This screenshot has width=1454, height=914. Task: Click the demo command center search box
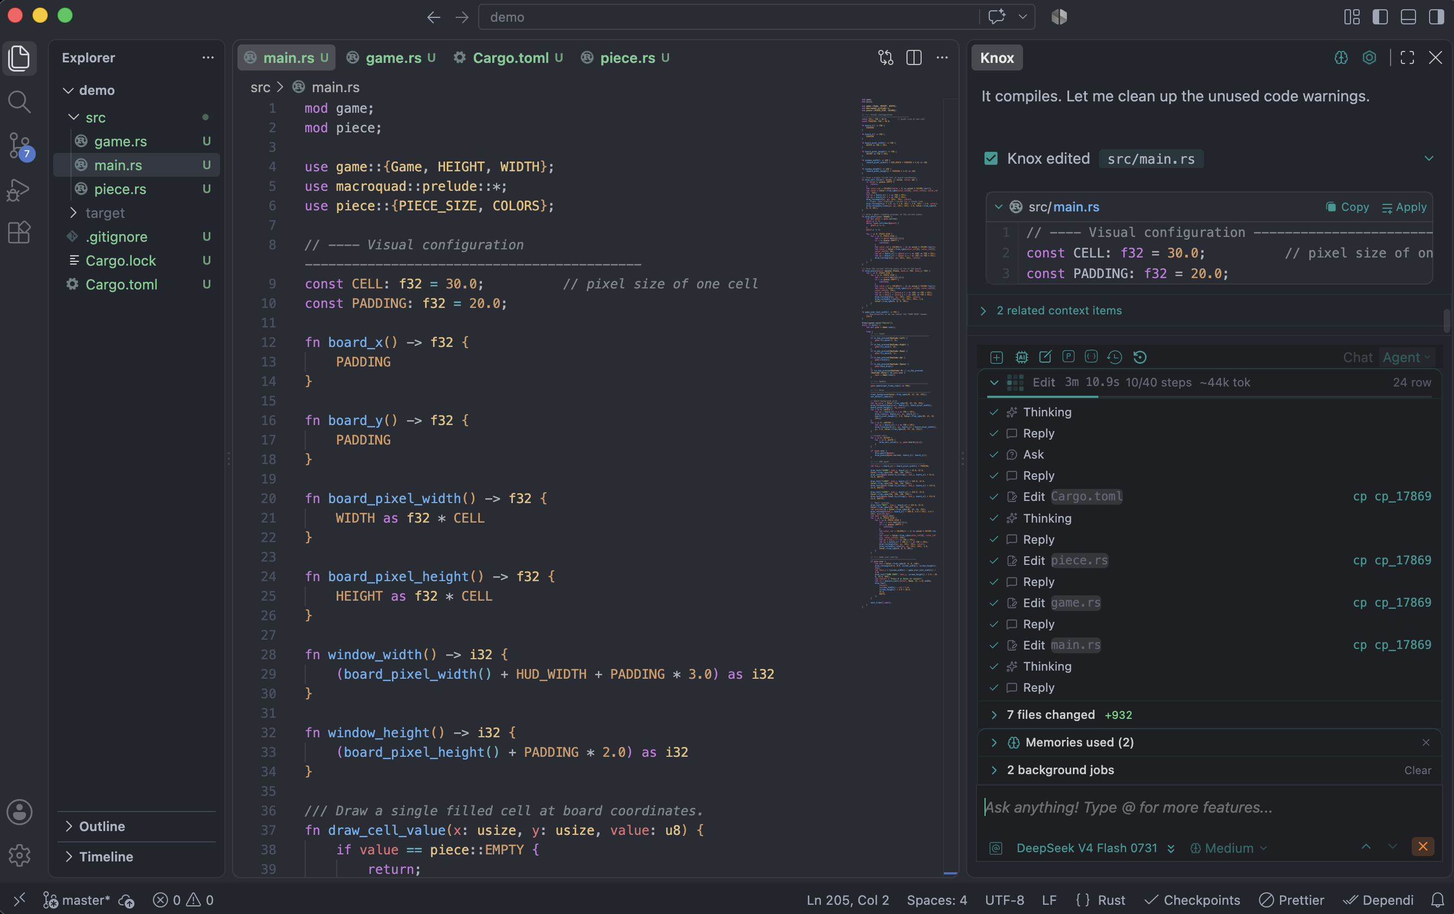click(x=728, y=17)
